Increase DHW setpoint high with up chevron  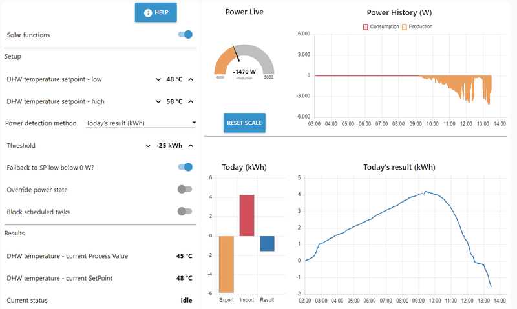point(191,101)
